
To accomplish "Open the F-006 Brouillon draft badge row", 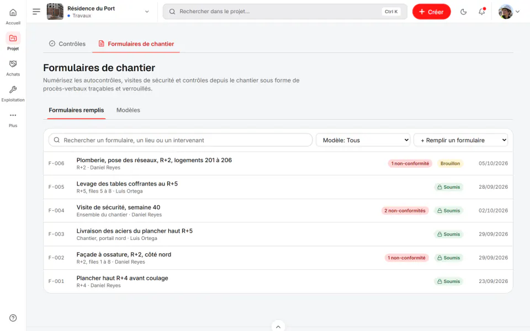I will [450, 163].
